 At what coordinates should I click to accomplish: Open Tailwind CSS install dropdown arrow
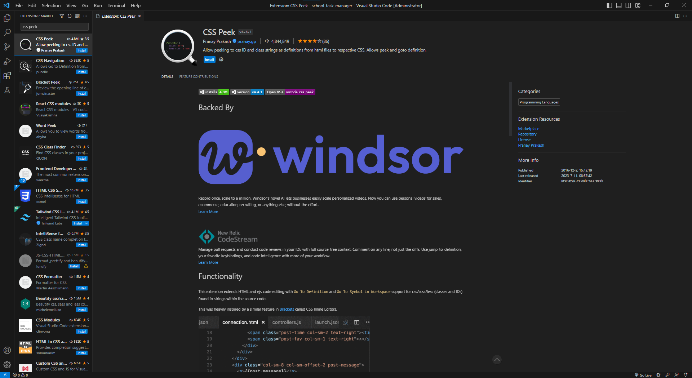[x=86, y=223]
